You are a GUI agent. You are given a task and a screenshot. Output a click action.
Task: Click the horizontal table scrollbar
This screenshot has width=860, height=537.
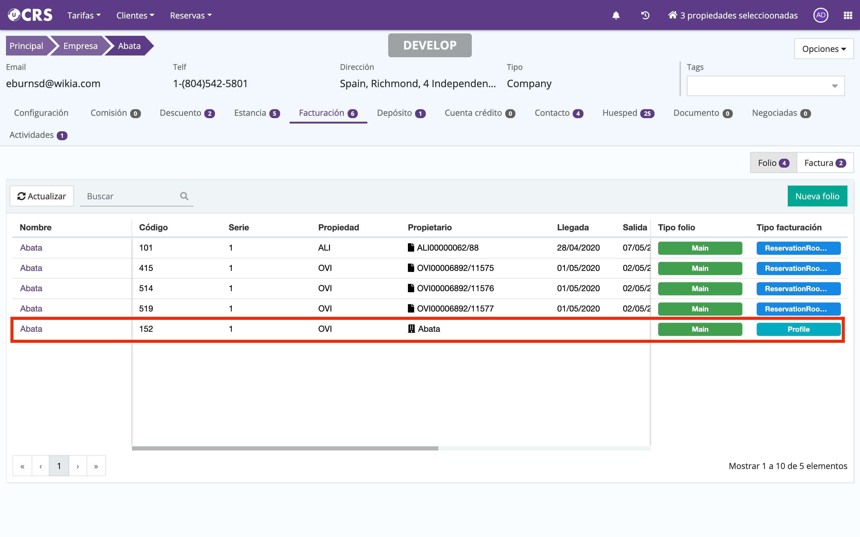[285, 448]
